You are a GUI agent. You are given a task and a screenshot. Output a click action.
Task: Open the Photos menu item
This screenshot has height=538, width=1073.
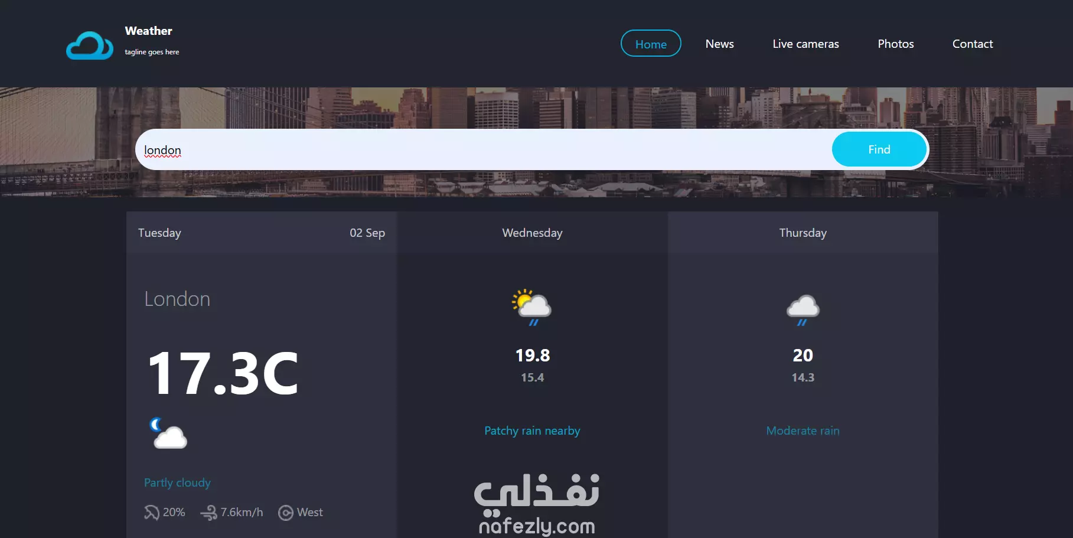(x=895, y=44)
